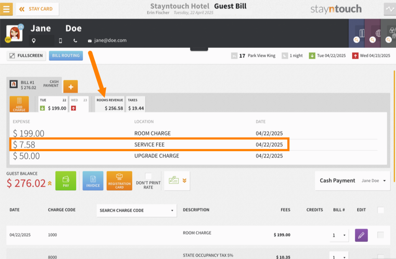
Task: Click the signature pad icon
Action: pos(174,180)
